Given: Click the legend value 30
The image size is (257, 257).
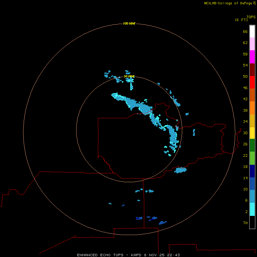Looking at the screenshot, I should pos(245,133).
